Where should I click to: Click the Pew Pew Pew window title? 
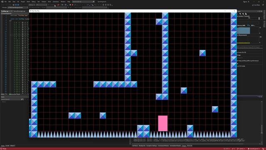tap(36, 11)
